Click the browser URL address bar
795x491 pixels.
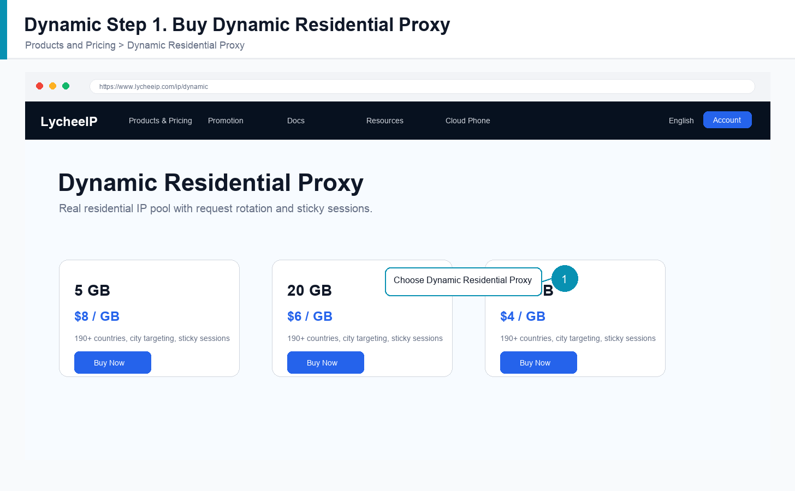422,86
